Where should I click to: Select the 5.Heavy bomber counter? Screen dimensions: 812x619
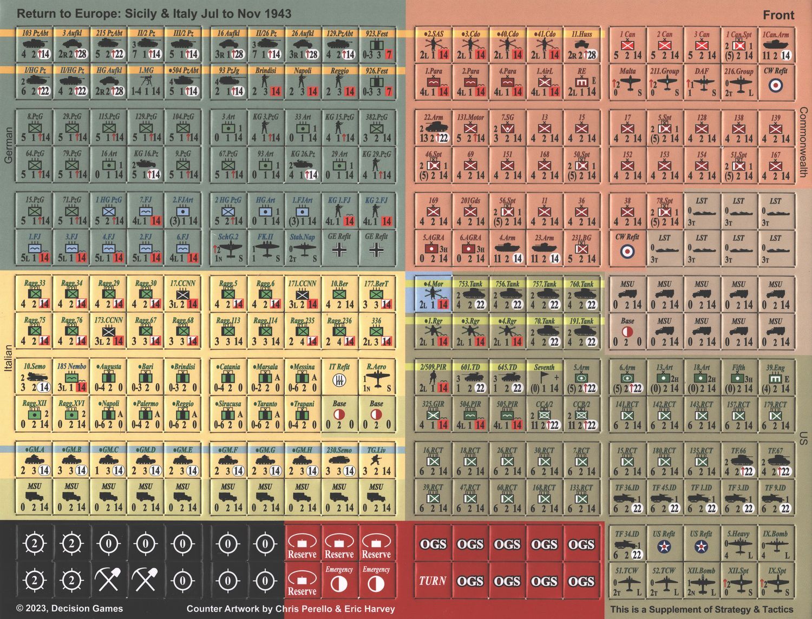coord(738,544)
